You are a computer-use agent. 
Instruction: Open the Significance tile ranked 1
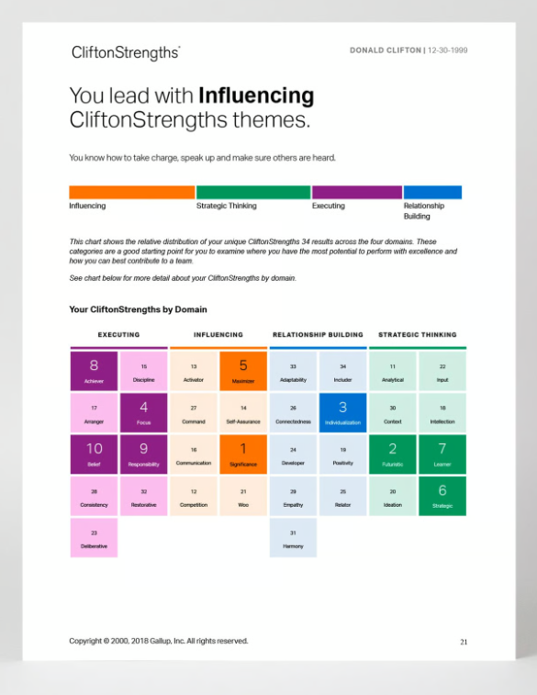[x=243, y=454]
